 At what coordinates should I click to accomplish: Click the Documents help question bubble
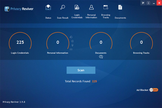[x=101, y=57]
